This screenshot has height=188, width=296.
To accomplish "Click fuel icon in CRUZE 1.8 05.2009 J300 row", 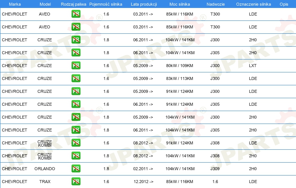I will 76,117.
